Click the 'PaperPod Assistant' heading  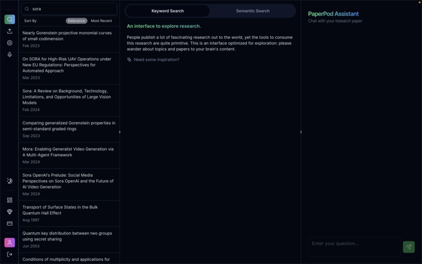coord(333,14)
